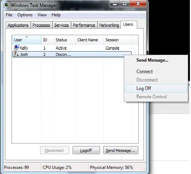The height and width of the screenshot is (174, 191).
Task: Switch to the Performance tab
Action: point(84,25)
